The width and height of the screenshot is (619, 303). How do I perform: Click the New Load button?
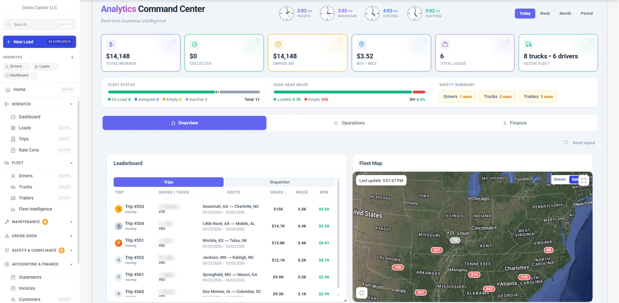[39, 42]
